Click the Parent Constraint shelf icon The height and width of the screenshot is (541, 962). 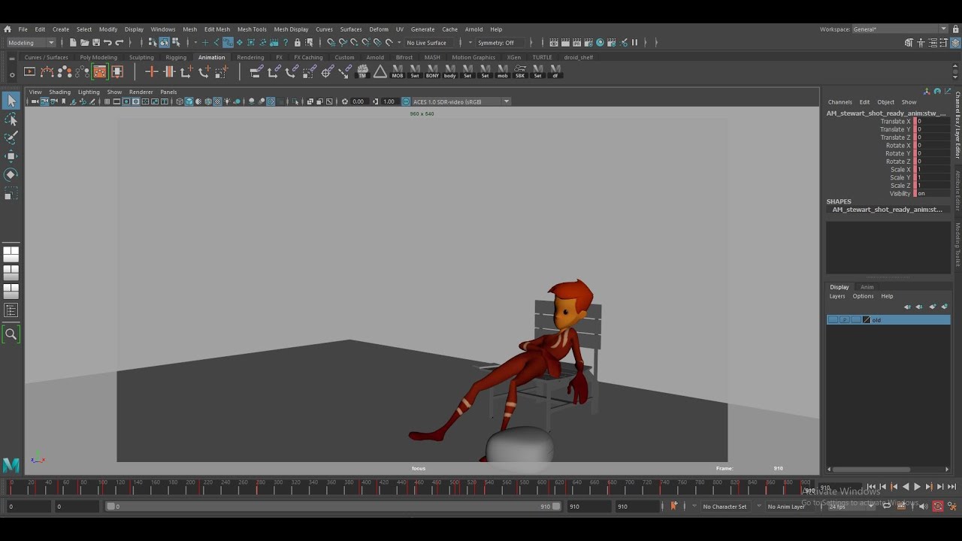tap(256, 71)
